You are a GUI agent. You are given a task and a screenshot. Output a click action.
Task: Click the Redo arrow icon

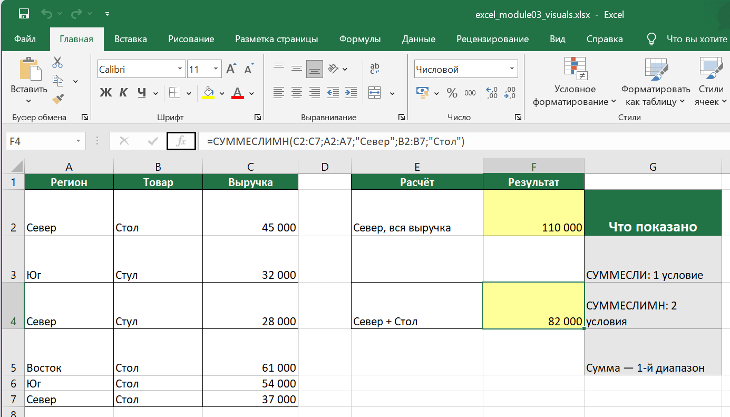(x=76, y=14)
